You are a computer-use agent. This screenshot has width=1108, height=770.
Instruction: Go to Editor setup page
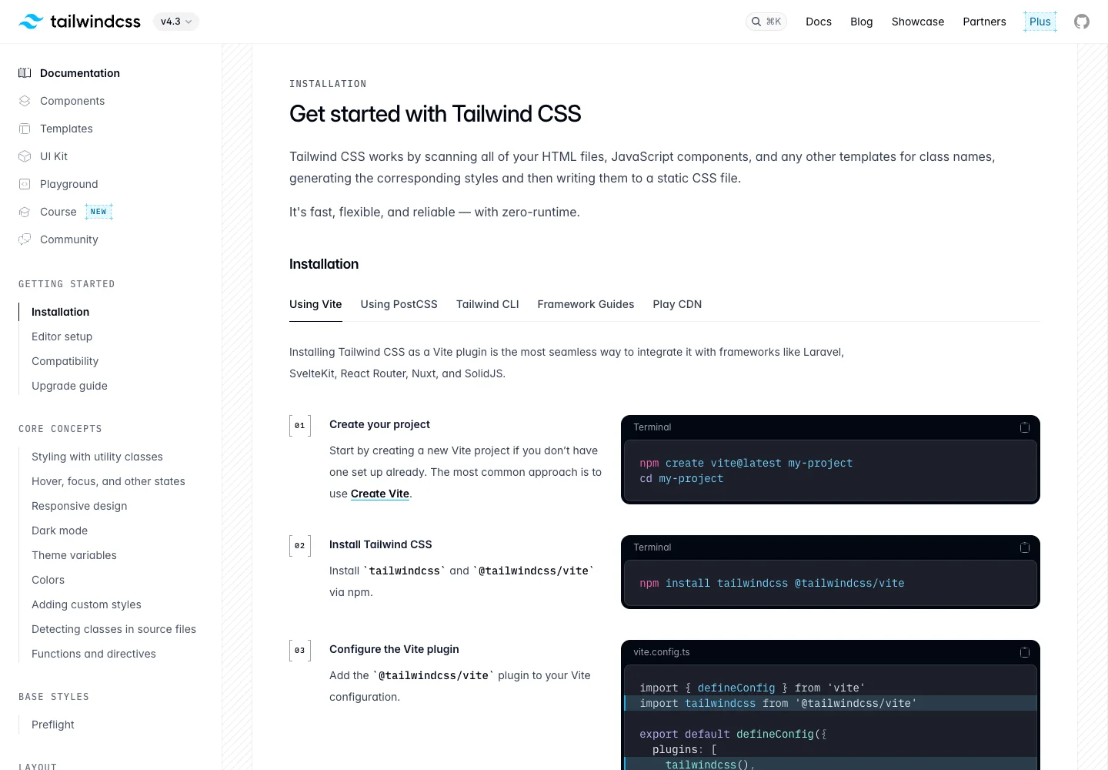pyautogui.click(x=62, y=336)
